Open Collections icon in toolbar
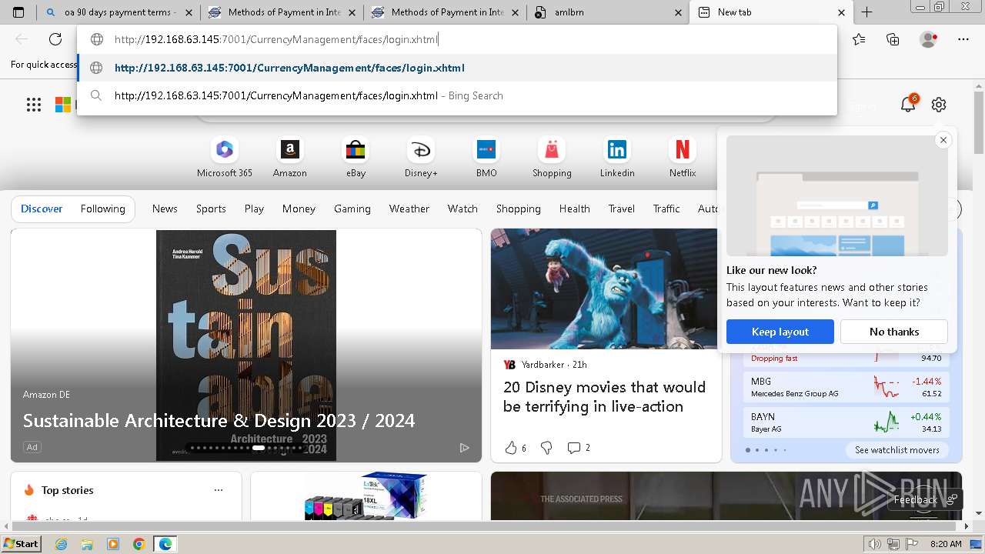The image size is (985, 554). point(893,39)
